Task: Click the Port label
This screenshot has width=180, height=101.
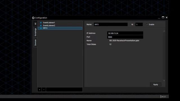Action: pyautogui.click(x=88, y=37)
